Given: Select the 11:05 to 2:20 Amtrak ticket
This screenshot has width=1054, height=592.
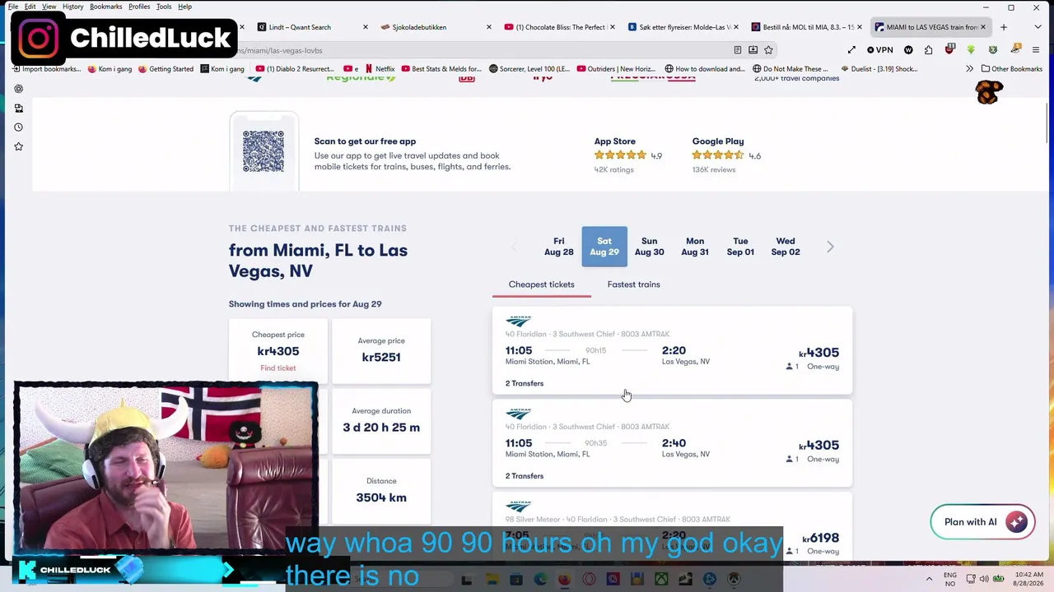Looking at the screenshot, I should (672, 351).
